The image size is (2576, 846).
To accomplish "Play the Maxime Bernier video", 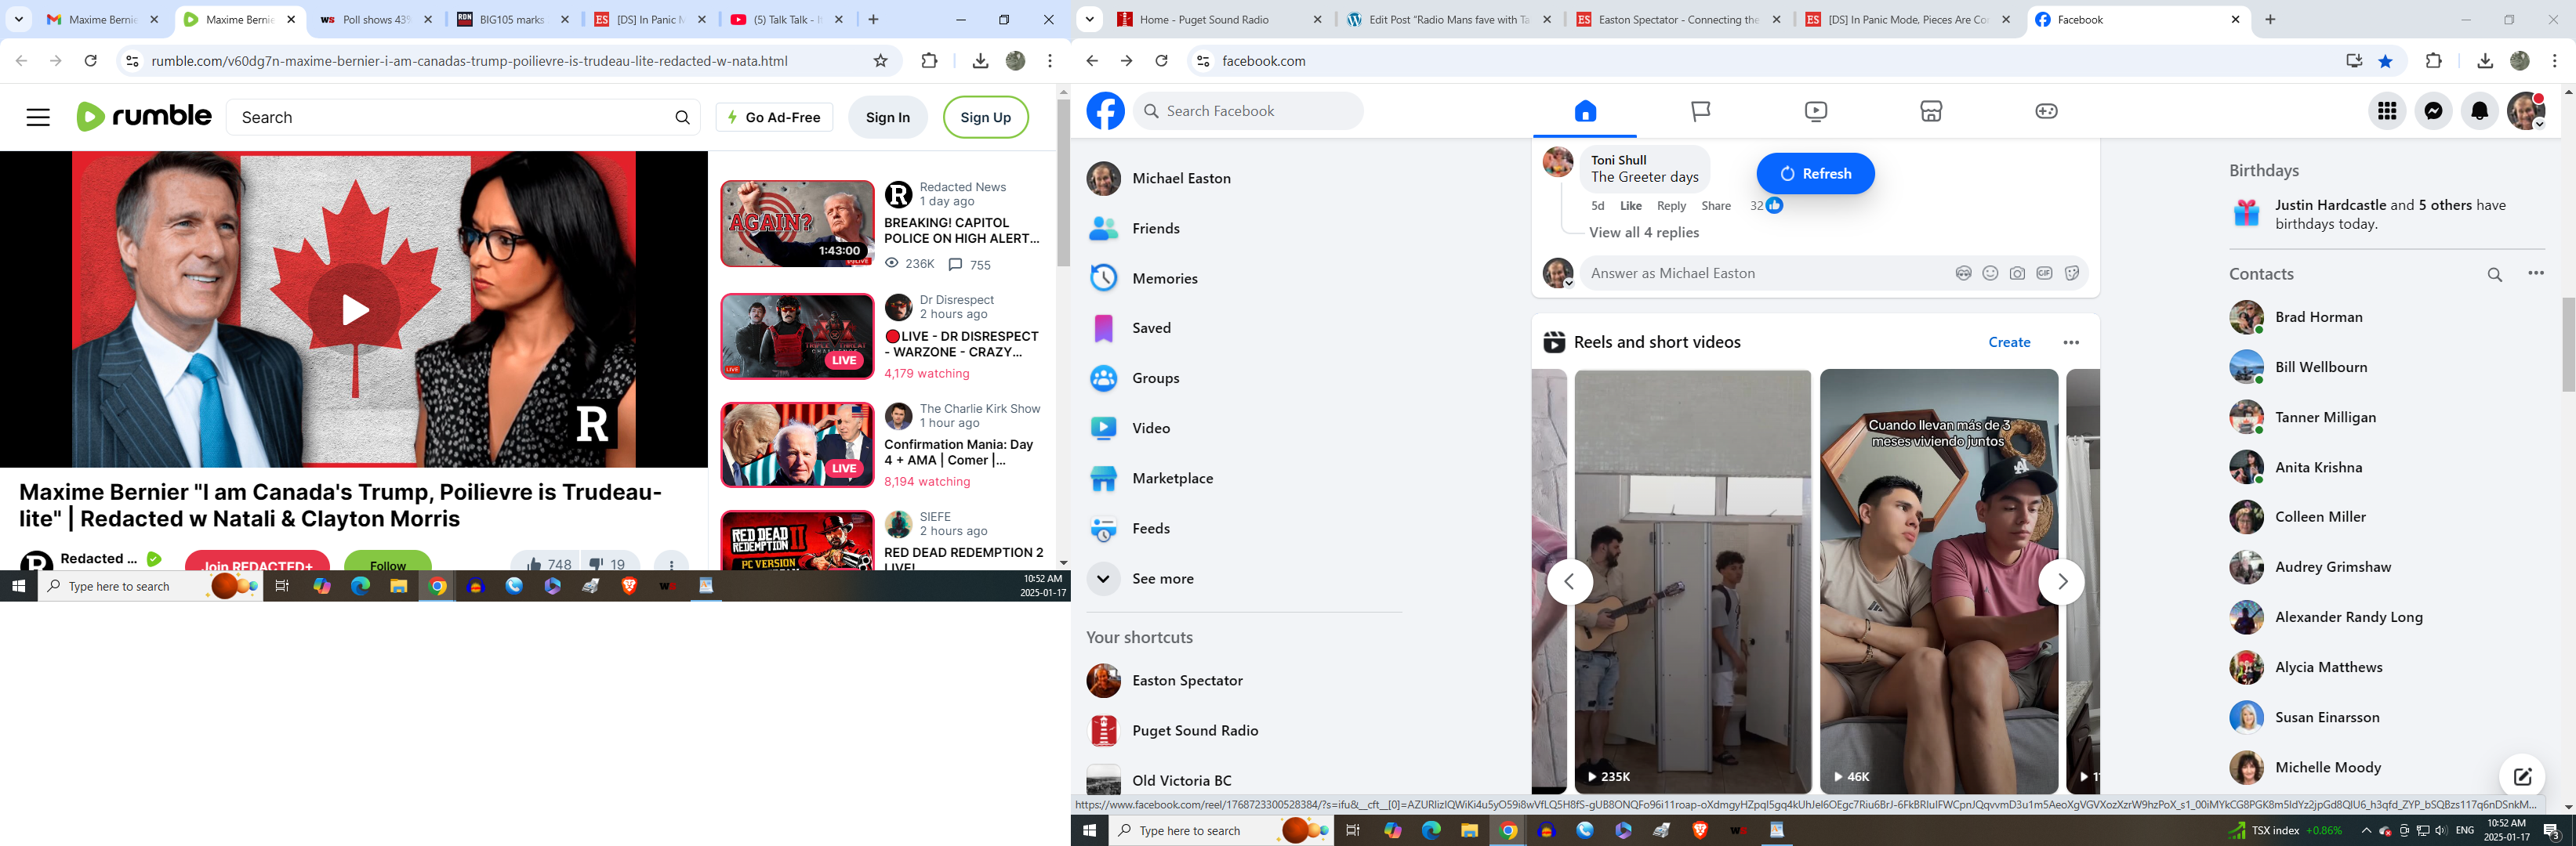I will point(354,309).
